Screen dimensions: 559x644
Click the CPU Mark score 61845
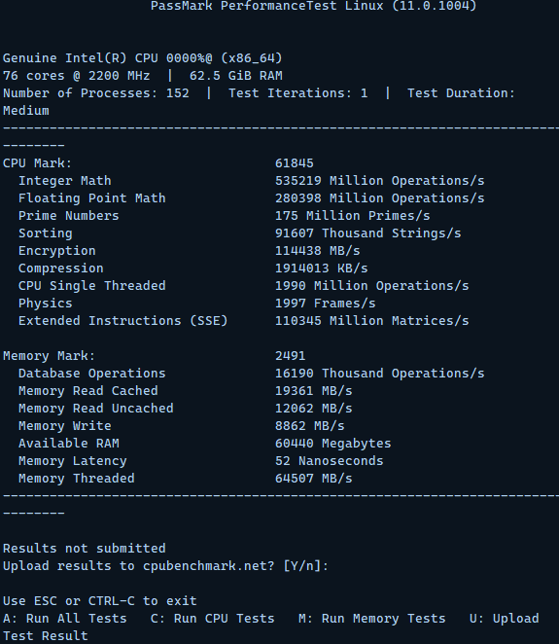295,163
